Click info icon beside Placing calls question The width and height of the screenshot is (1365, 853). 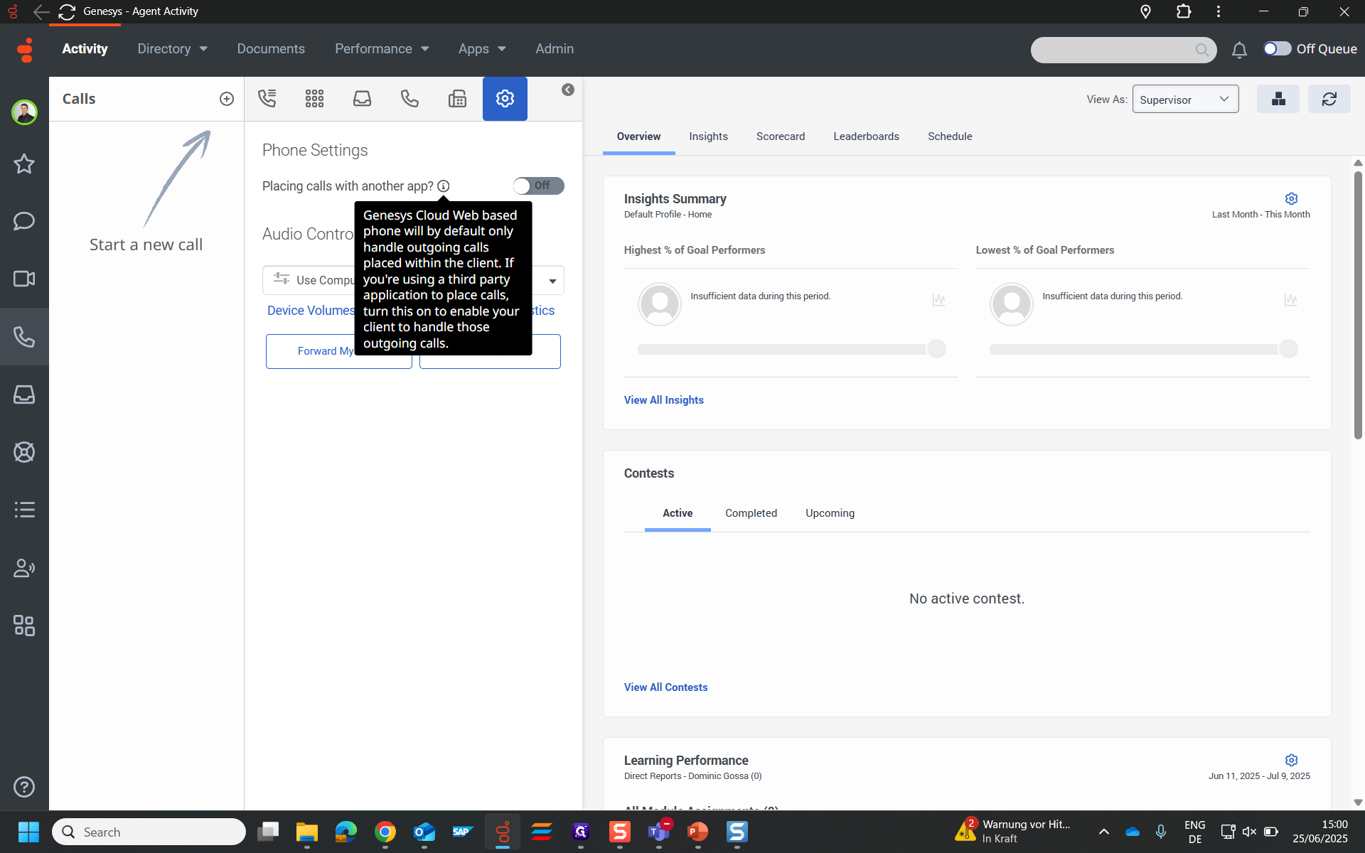444,186
